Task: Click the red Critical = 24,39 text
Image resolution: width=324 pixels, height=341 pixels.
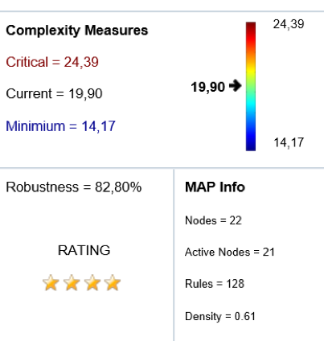Action: [x=52, y=62]
